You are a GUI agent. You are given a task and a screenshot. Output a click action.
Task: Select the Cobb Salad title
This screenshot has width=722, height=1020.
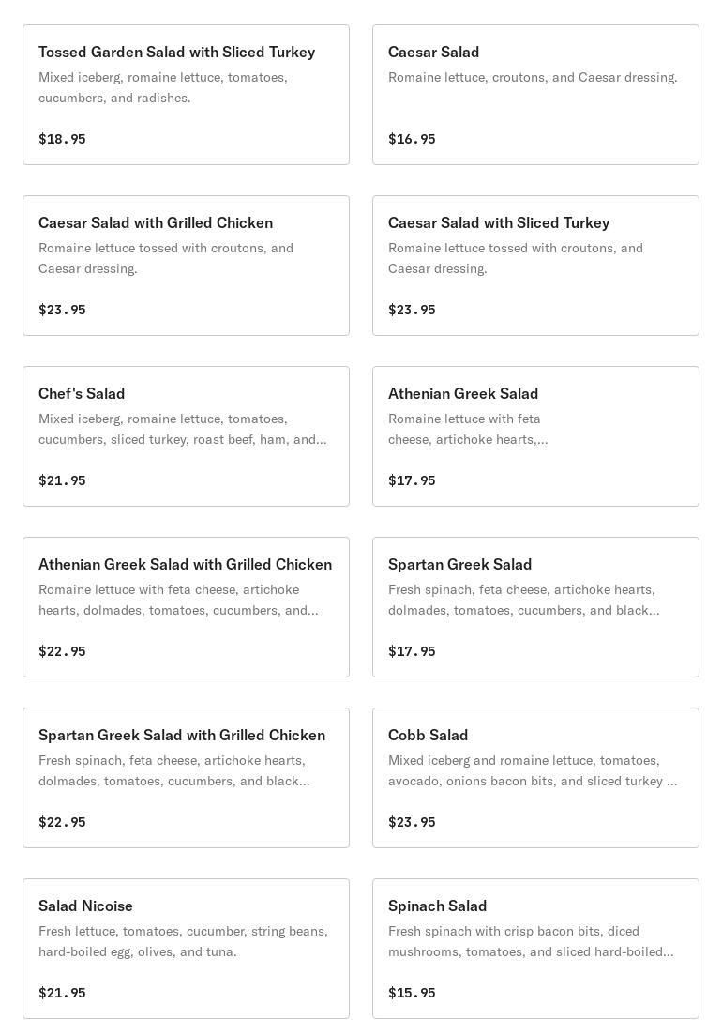pyautogui.click(x=428, y=736)
